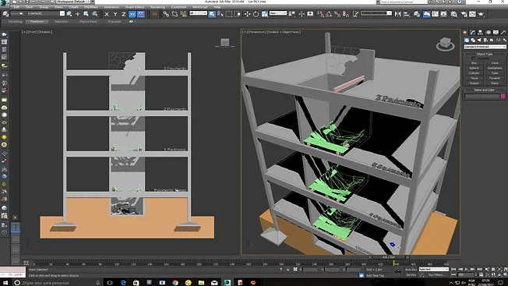Open the Customize menu

(178, 7)
